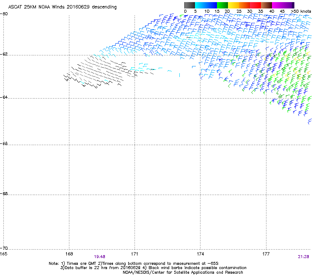Click the legend number '35' under color bar
313x275 pixels.
click(x=261, y=11)
